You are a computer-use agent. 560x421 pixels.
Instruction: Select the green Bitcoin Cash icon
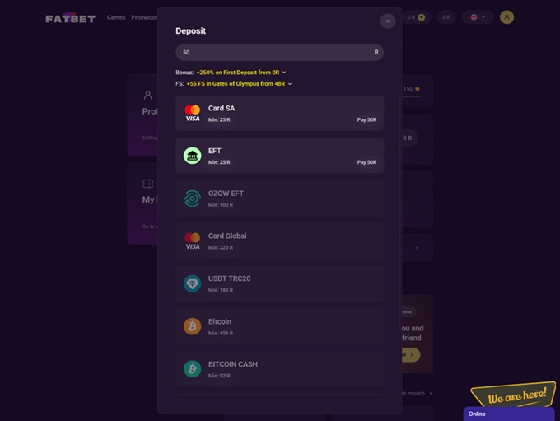click(x=192, y=369)
